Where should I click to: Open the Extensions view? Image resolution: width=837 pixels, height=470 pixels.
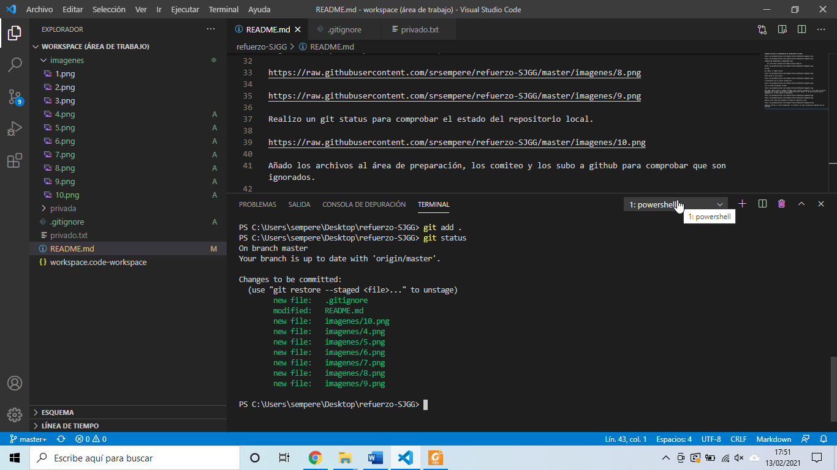click(15, 161)
